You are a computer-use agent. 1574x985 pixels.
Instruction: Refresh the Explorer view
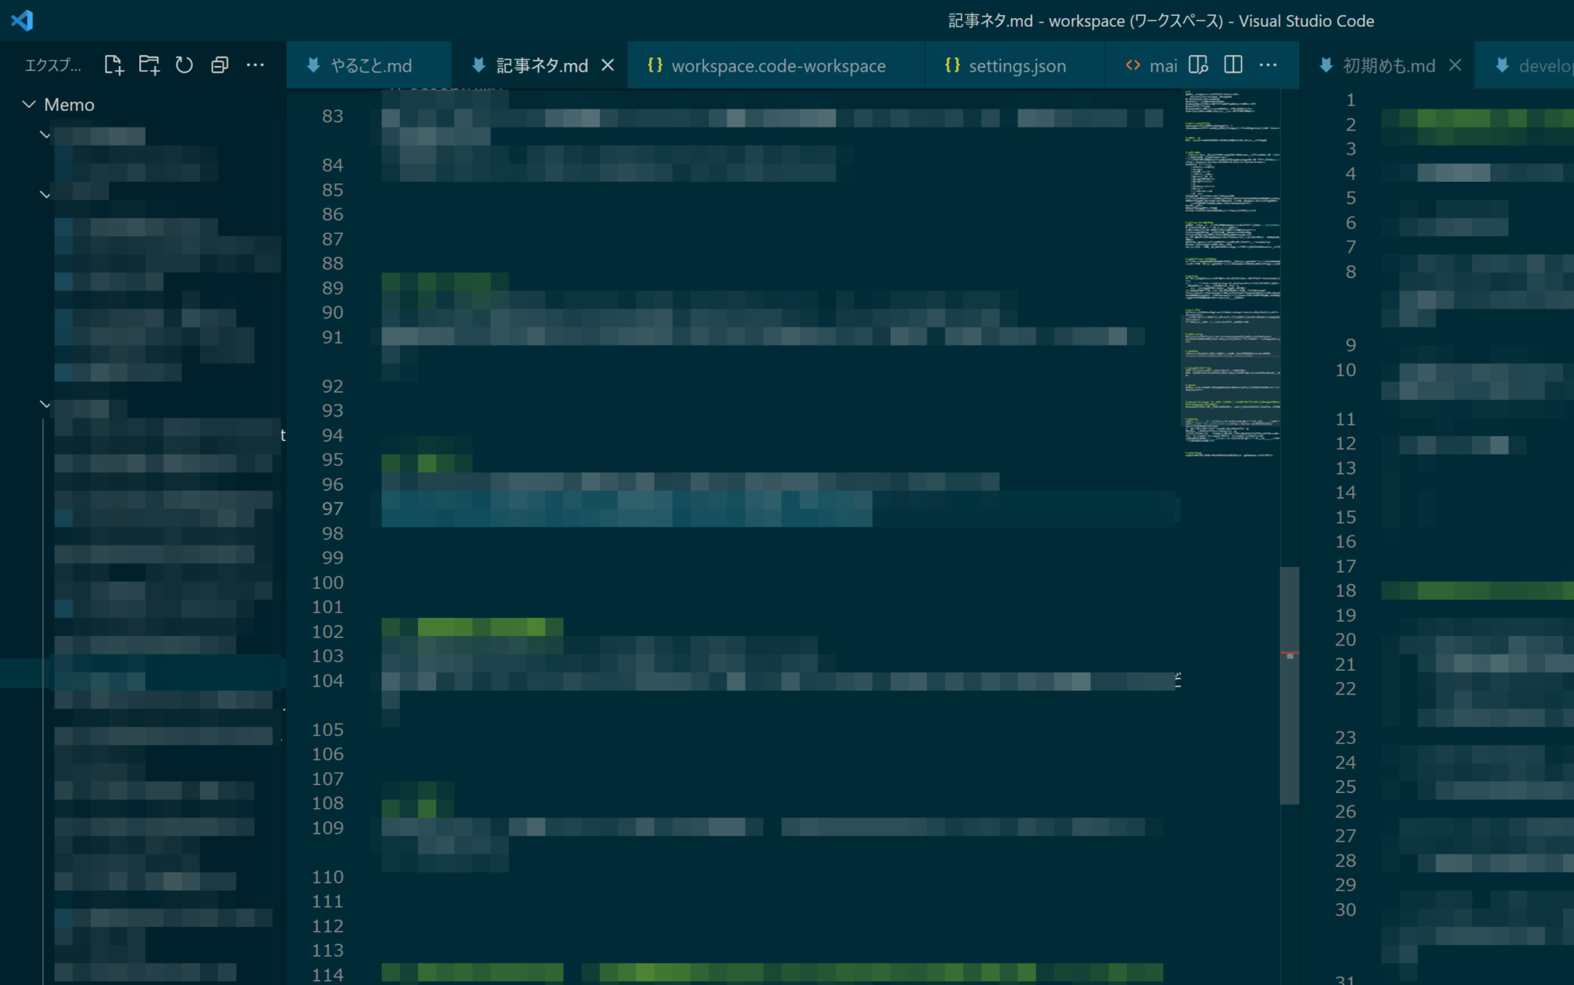(x=184, y=65)
